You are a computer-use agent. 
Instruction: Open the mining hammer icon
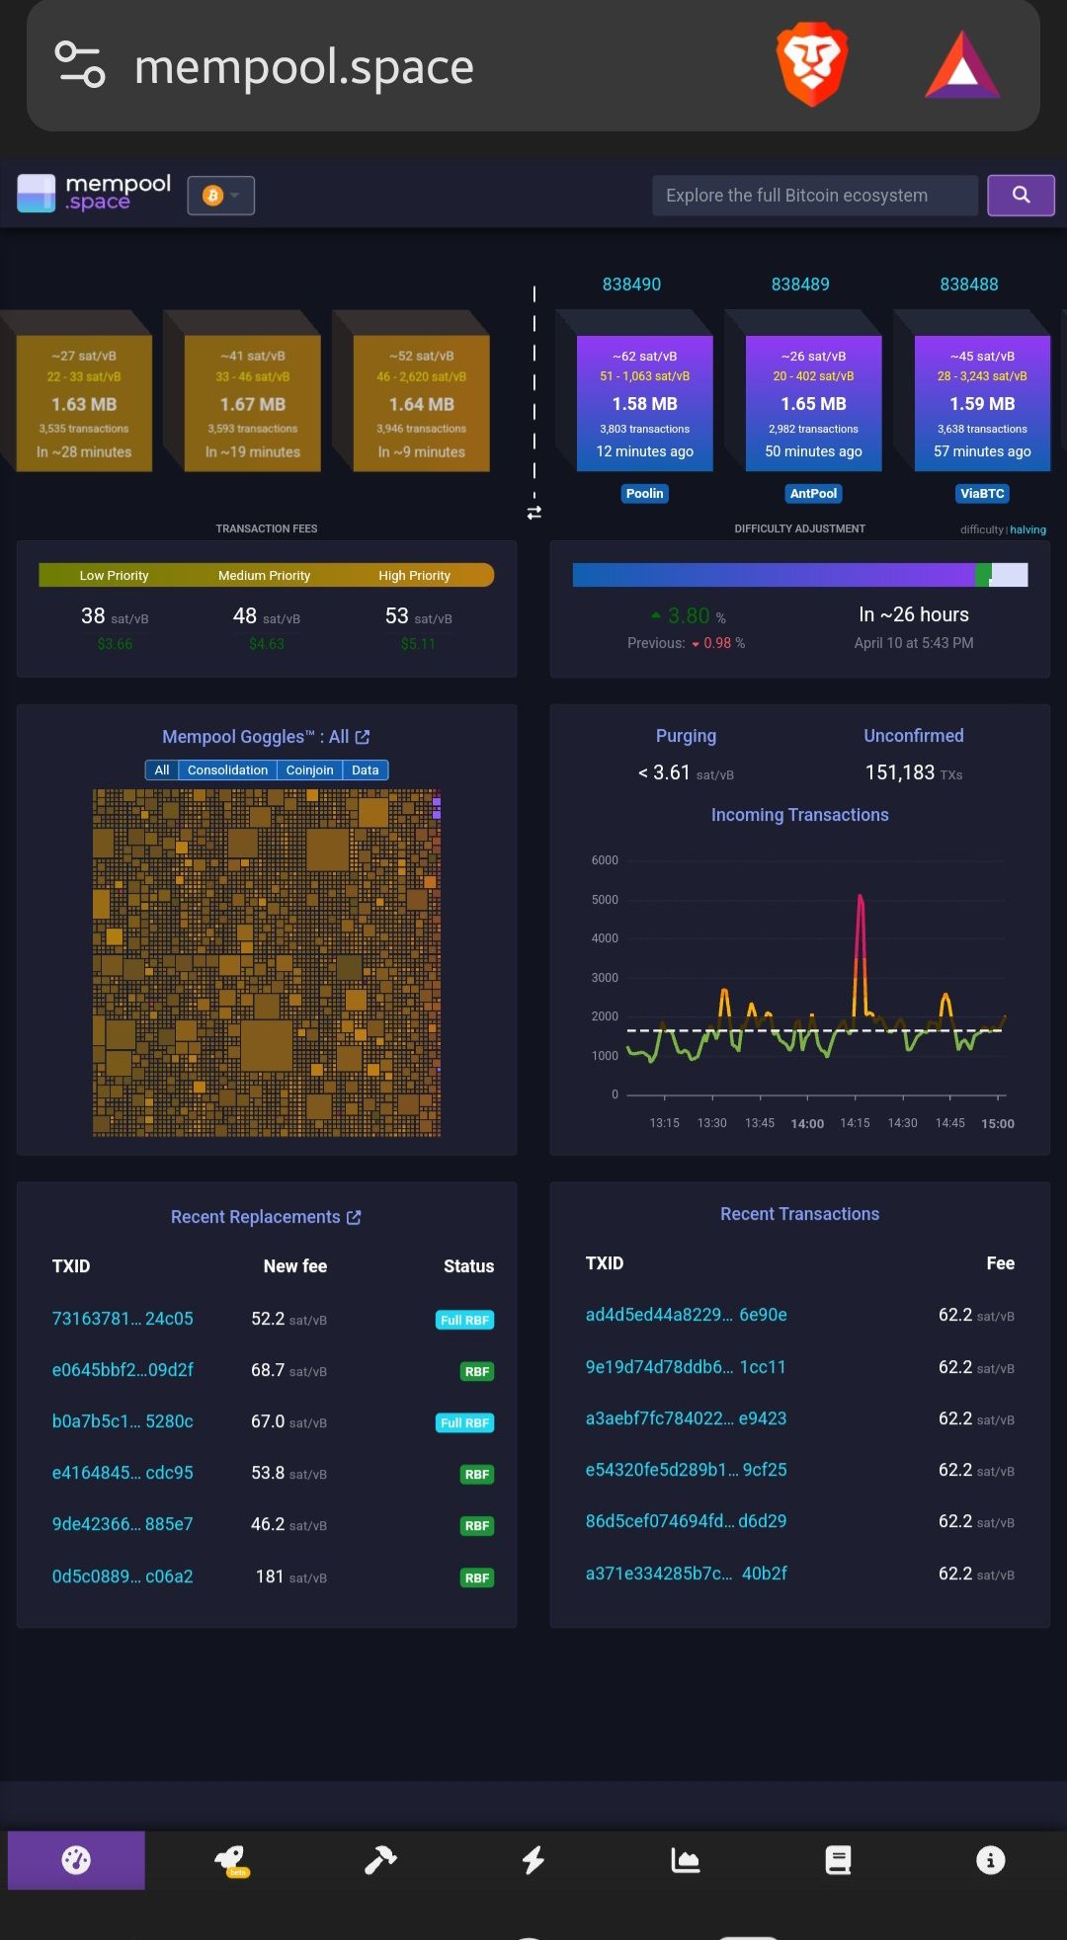pos(380,1860)
